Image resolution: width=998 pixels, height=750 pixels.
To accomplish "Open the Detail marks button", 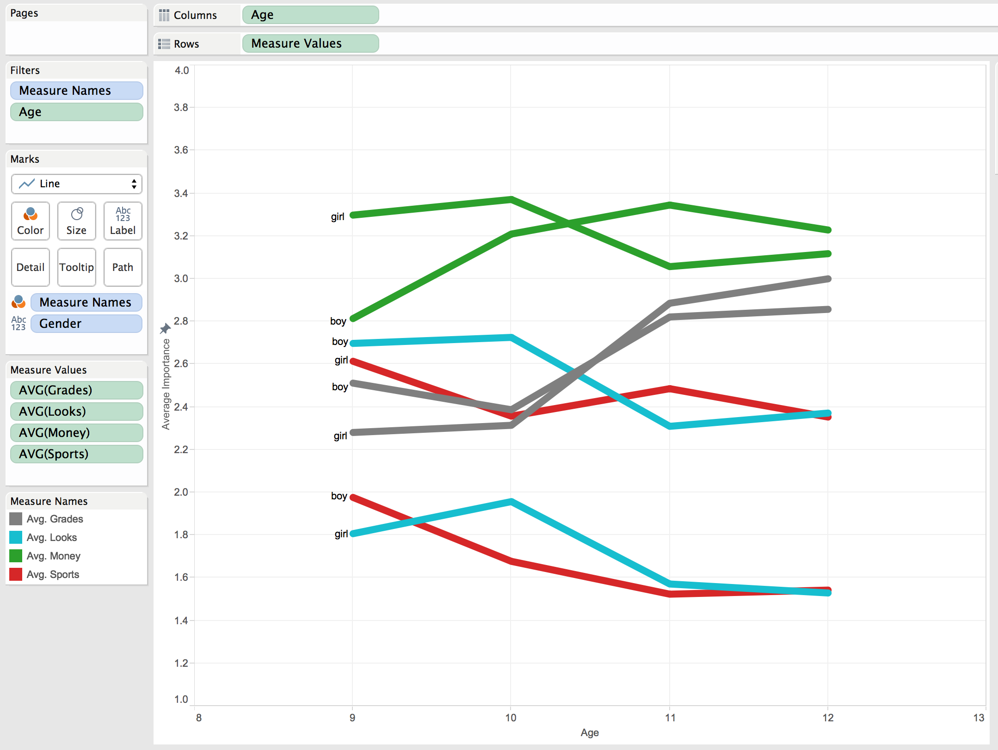I will point(31,267).
